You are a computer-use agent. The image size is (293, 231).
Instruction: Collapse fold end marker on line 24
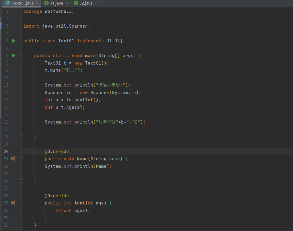[21, 181]
